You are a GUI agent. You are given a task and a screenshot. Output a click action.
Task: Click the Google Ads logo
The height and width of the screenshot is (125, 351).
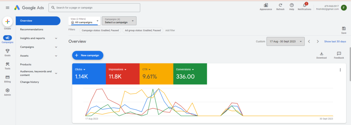click(x=29, y=8)
